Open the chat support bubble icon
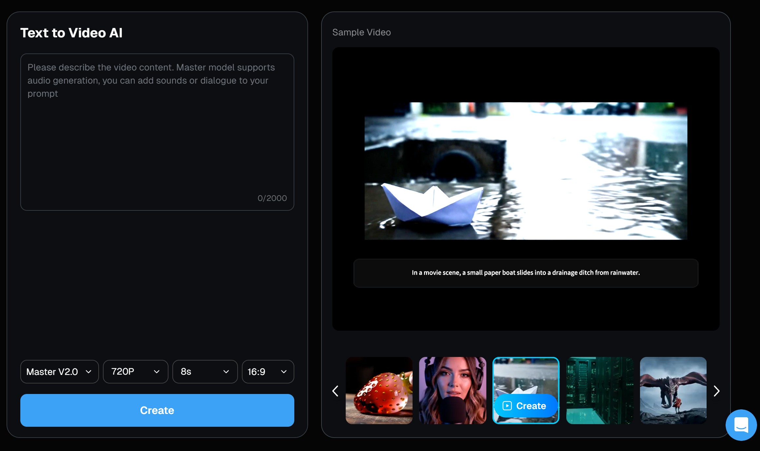 click(x=741, y=425)
